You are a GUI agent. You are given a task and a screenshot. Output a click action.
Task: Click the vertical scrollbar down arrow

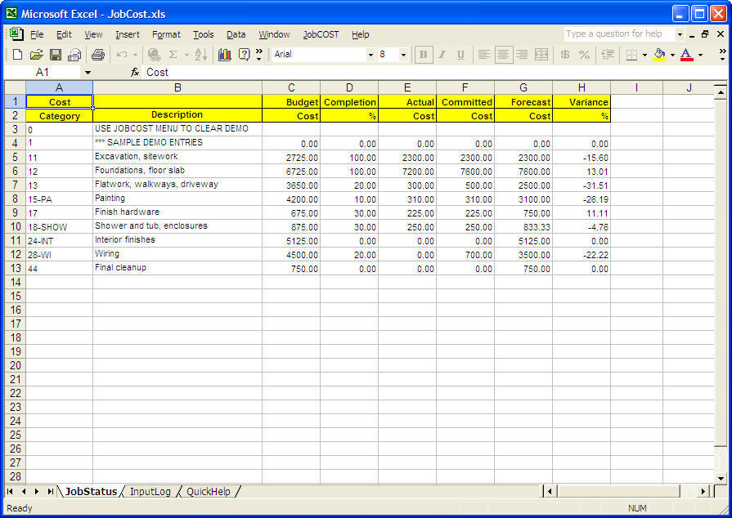(x=721, y=478)
